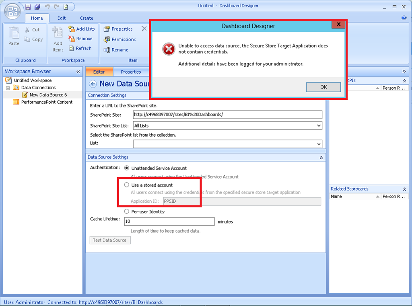
Task: Switch to the Home ribbon tab
Action: (x=37, y=18)
